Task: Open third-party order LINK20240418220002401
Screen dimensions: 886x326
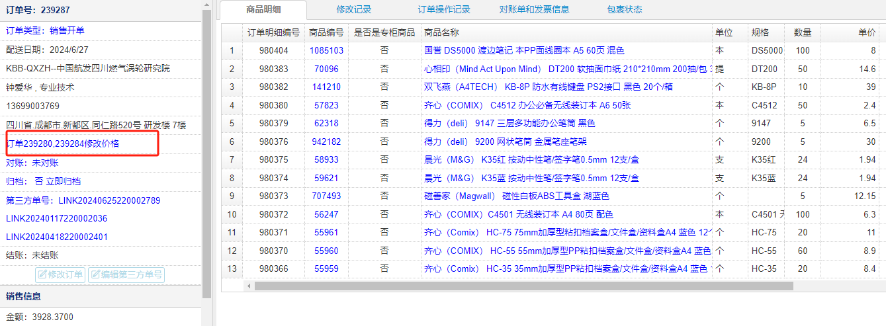Action: (x=56, y=237)
